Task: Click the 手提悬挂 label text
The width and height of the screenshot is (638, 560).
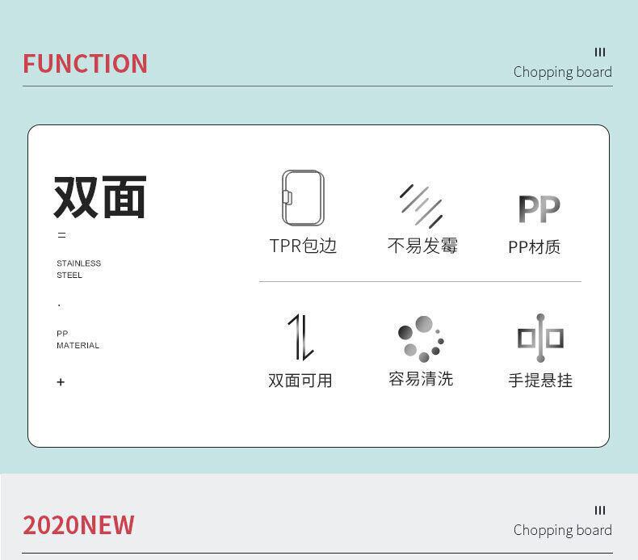Action: click(540, 381)
